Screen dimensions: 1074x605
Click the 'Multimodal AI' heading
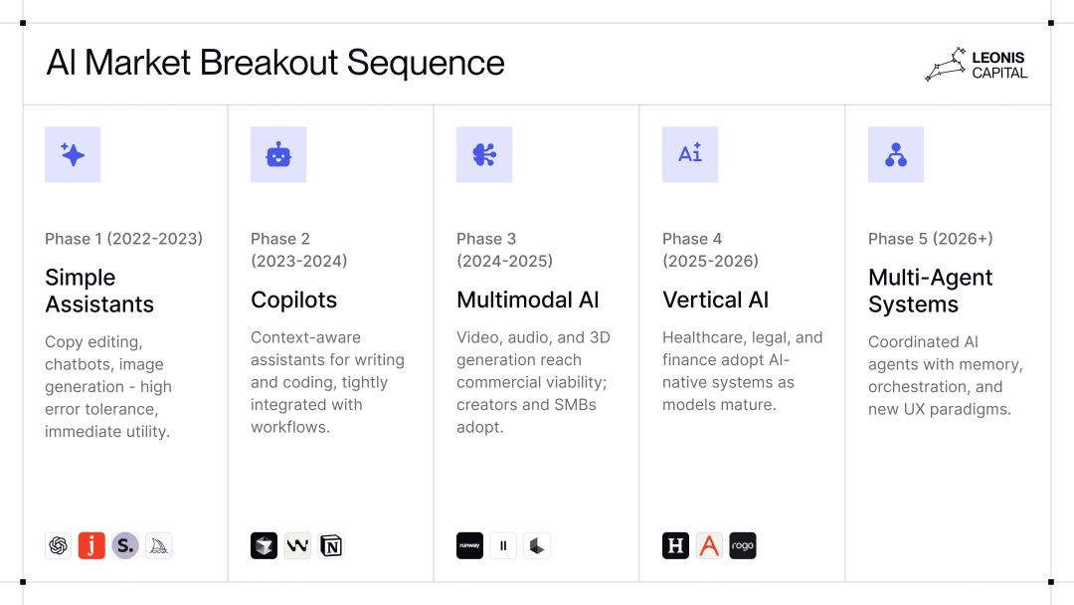coord(528,300)
